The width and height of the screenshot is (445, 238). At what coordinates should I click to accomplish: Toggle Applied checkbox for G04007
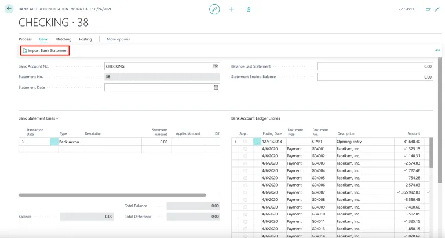[x=245, y=192]
